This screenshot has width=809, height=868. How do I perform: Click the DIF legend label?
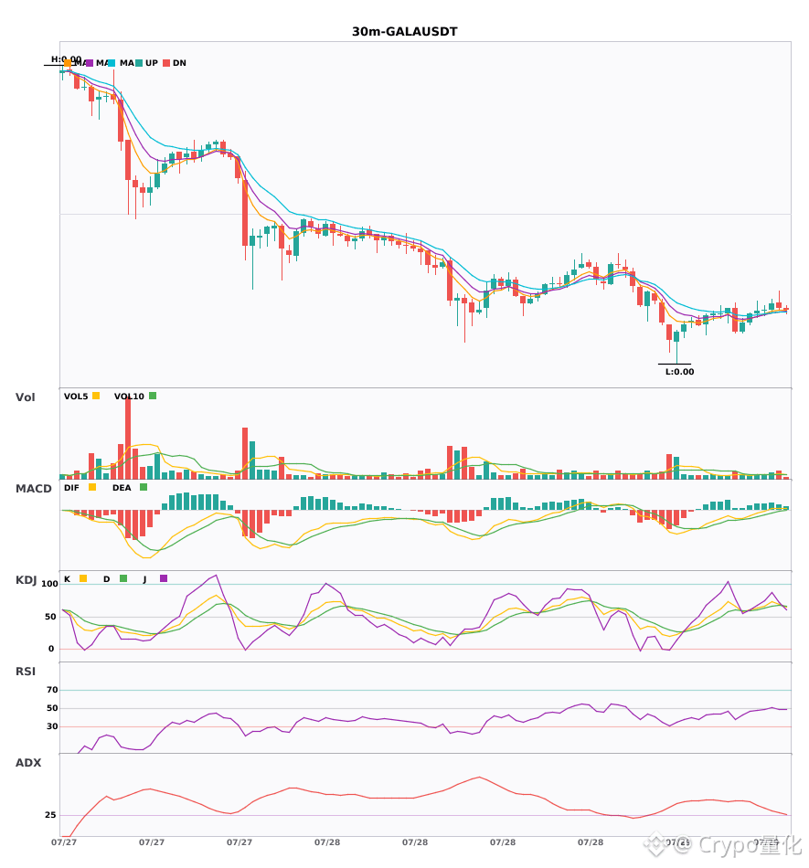[x=71, y=488]
